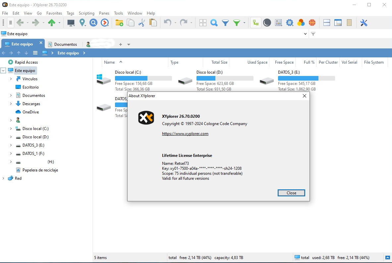This screenshot has height=263, width=392.
Task: Open the address bar history dropdown
Action: 305,34
